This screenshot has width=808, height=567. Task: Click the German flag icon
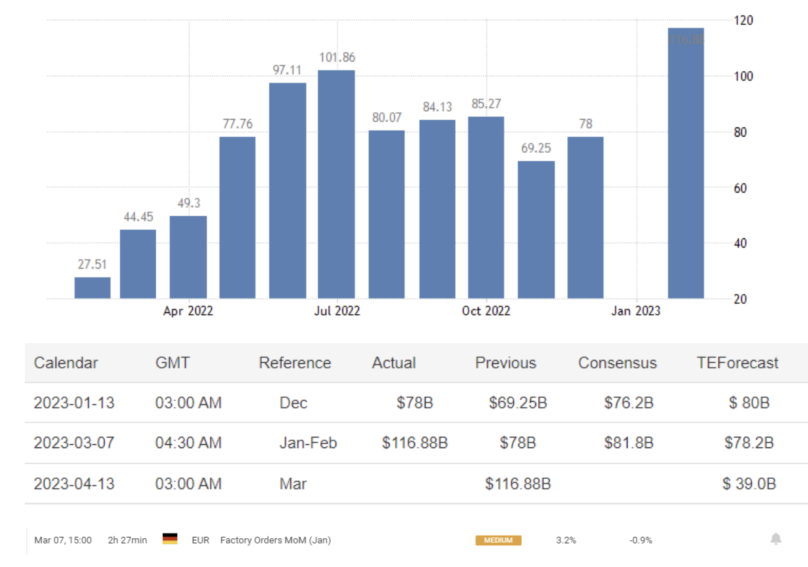(x=170, y=540)
